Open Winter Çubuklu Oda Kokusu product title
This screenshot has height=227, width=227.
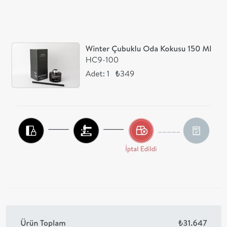148,49
